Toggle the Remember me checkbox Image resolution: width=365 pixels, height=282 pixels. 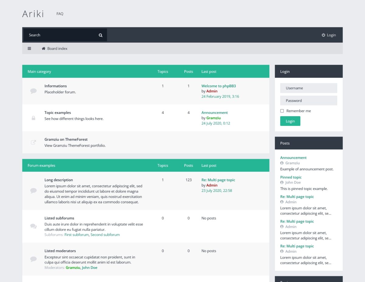tap(282, 111)
